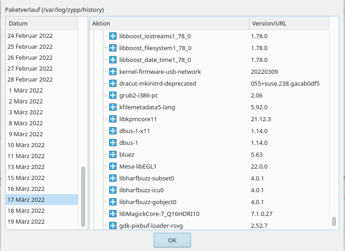Select date 13 März 2022
This screenshot has width=345, height=251.
coord(42,167)
